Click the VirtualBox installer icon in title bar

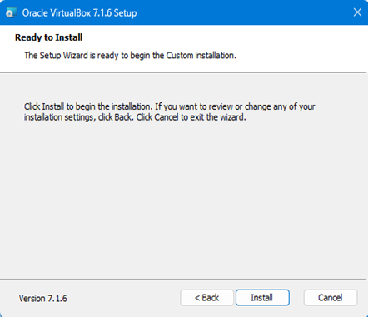[12, 12]
